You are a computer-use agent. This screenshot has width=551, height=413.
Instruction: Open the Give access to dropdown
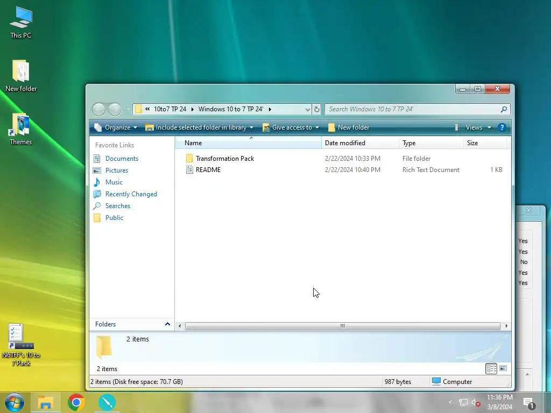[x=291, y=127]
